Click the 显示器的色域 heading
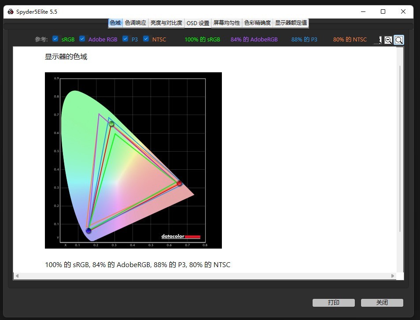The image size is (420, 320). 66,56
